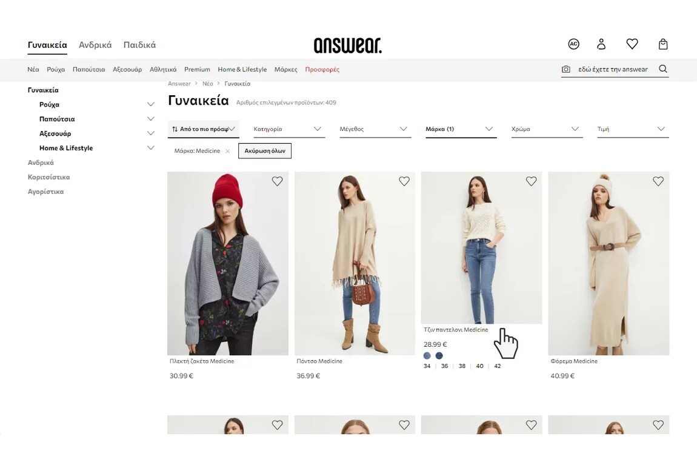Viewport: 697px width, 465px height.
Task: Toggle wishlist heart on Πόντσο Medicine
Action: pyautogui.click(x=404, y=181)
